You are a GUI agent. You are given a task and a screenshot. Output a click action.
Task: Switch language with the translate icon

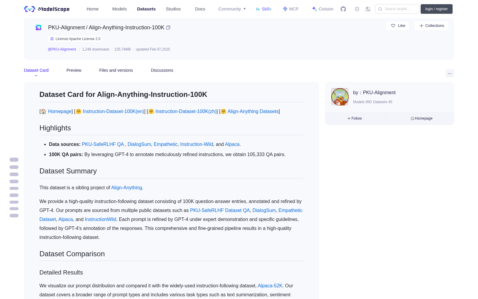pos(368,9)
